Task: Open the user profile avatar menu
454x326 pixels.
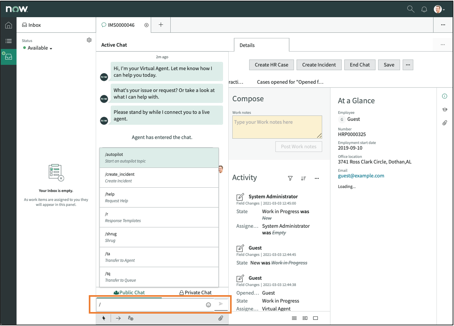Action: coord(439,9)
